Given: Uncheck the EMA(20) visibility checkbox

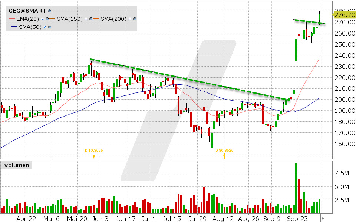Looking at the screenshot, I should coord(42,19).
